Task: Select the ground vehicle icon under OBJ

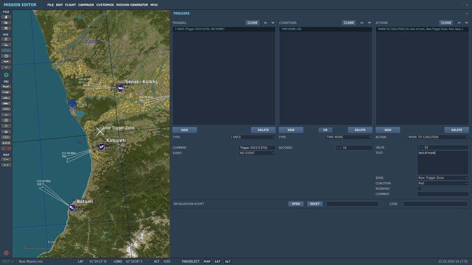Action: coord(6,103)
